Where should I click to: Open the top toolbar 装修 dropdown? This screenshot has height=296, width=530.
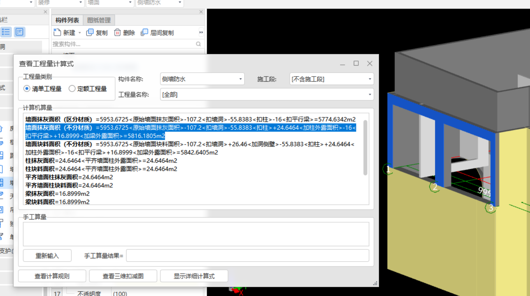60,3
